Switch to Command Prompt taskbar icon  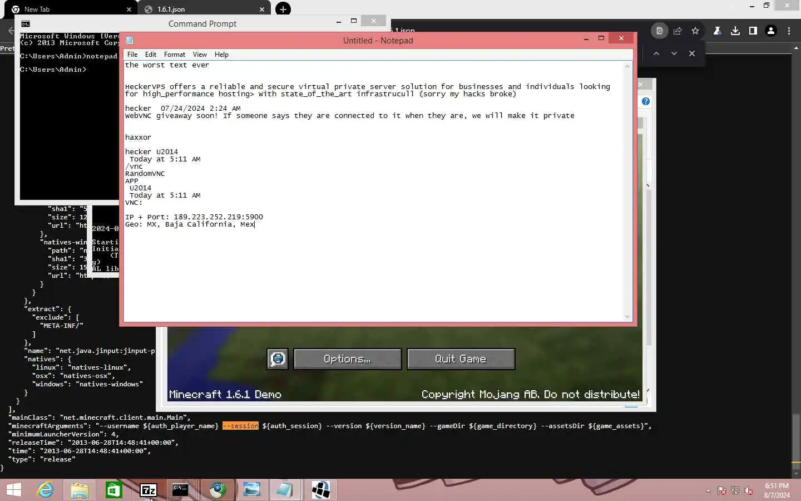click(x=180, y=490)
